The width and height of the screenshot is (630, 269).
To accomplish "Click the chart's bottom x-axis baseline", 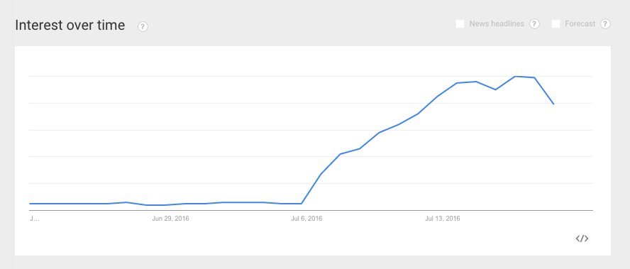I will 311,210.
